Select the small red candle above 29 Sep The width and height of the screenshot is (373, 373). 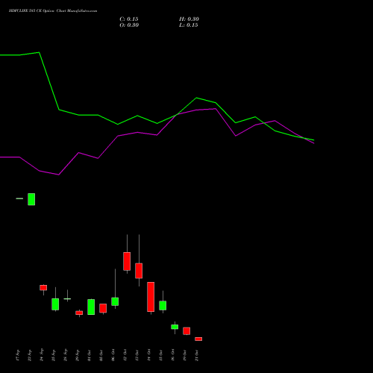click(x=79, y=313)
